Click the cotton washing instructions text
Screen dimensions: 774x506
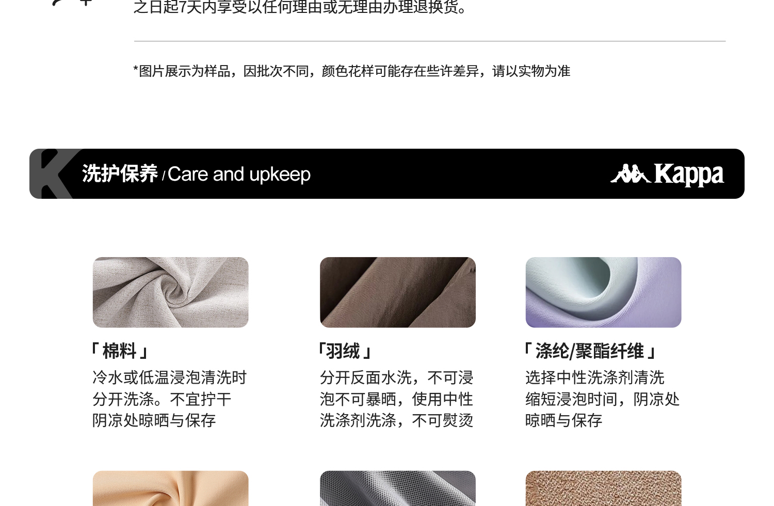click(169, 399)
